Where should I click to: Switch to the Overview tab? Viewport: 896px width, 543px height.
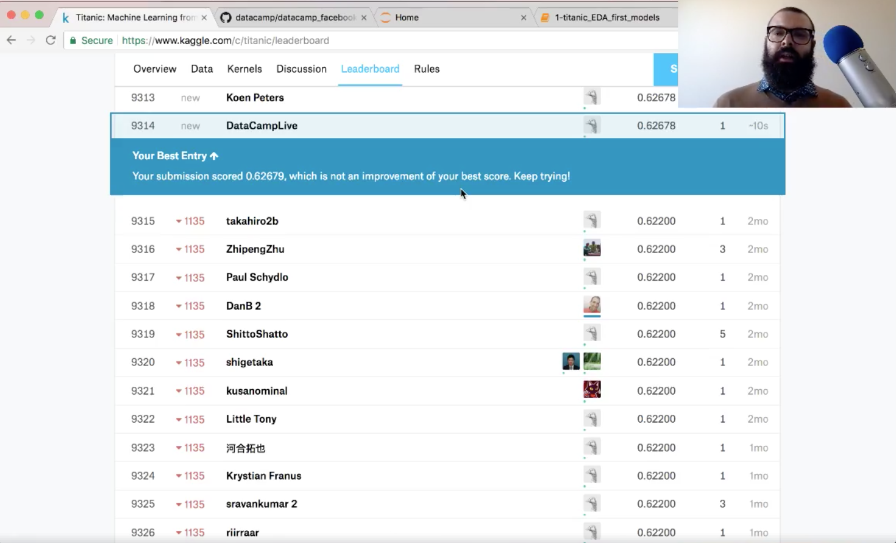point(155,69)
